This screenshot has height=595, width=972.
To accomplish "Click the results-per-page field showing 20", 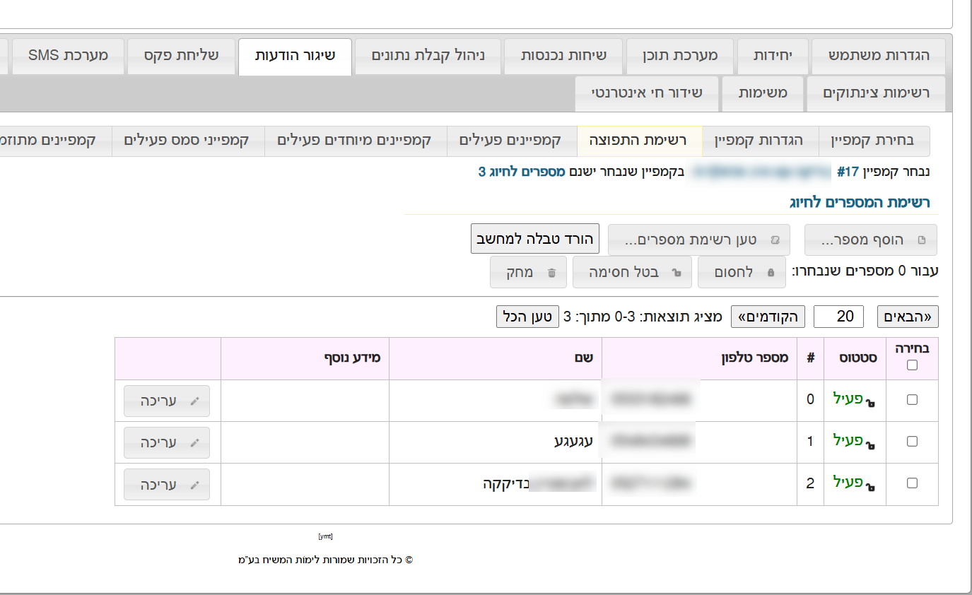I will point(838,317).
